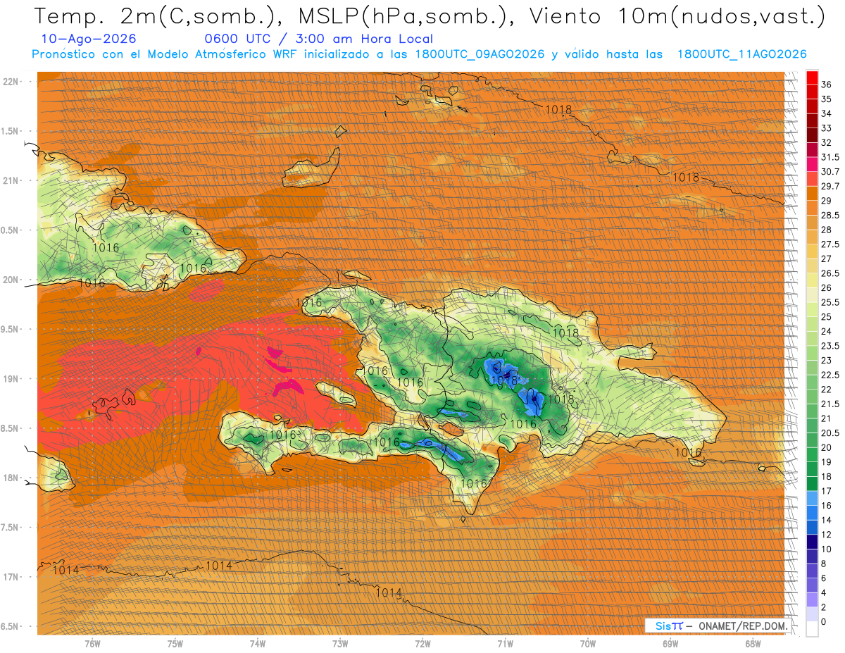
Task: Select the '75W' longitude axis label
Action: point(175,645)
